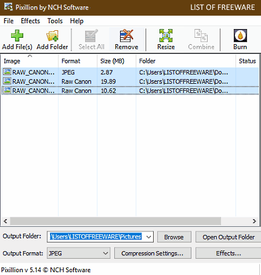
Task: Sort by the Size (MB) column header
Action: [x=117, y=61]
